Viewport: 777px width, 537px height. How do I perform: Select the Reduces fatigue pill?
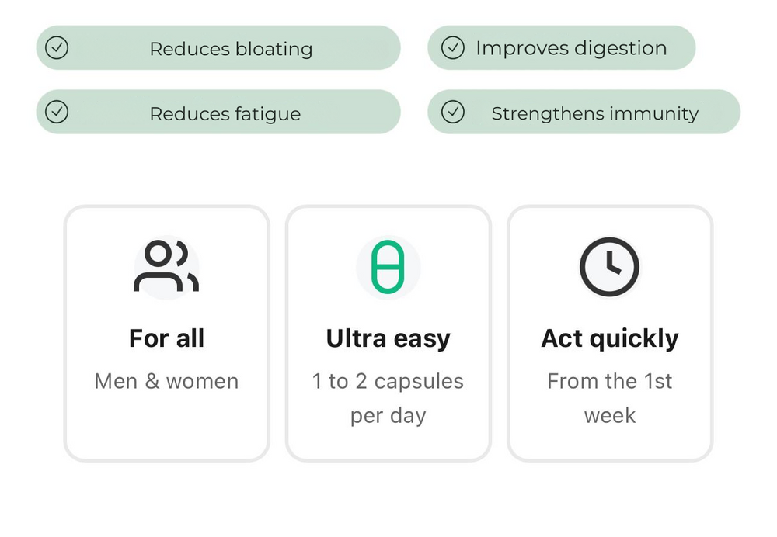click(x=218, y=112)
